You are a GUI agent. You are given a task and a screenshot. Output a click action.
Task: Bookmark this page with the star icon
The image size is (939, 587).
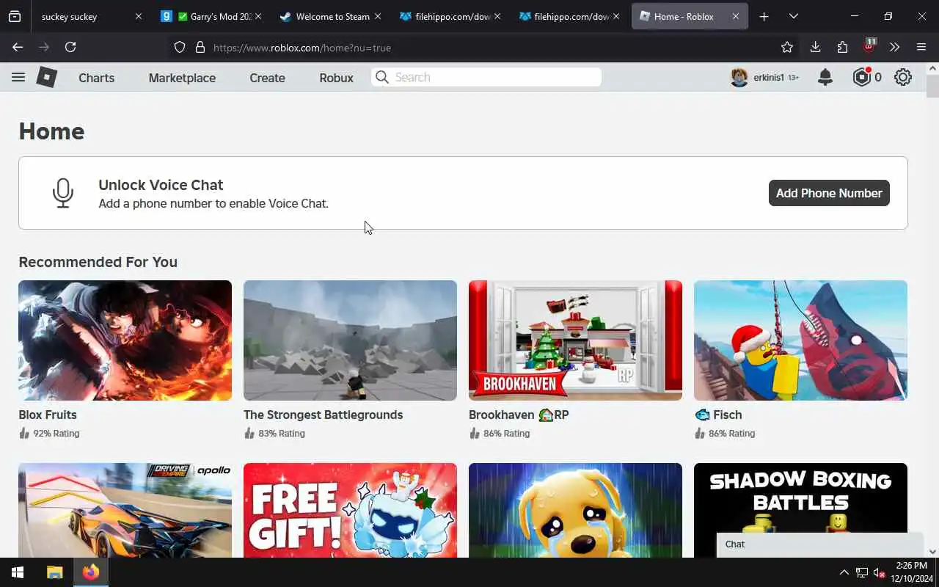[787, 47]
